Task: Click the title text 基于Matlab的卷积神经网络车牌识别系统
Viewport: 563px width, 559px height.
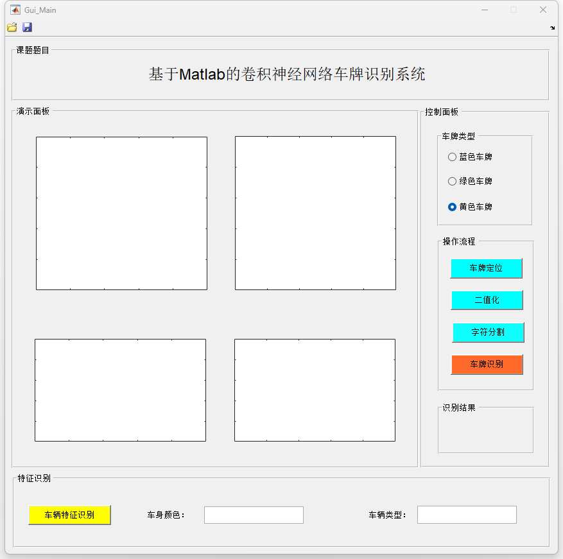Action: tap(287, 74)
